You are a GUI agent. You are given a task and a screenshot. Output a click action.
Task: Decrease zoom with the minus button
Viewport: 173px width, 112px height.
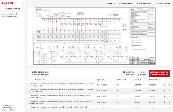(x=106, y=3)
